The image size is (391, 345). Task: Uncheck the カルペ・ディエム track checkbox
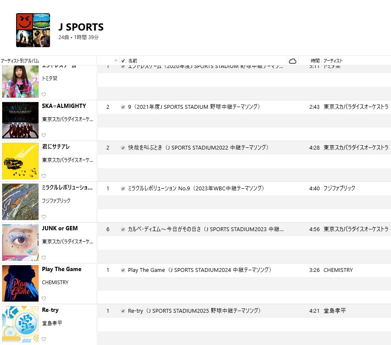coord(123,229)
